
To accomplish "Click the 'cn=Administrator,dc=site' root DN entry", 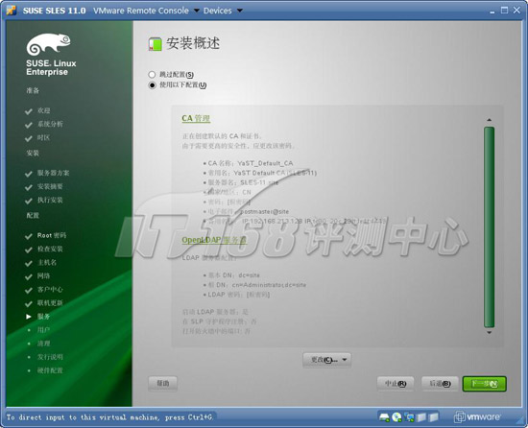I will pyautogui.click(x=269, y=285).
